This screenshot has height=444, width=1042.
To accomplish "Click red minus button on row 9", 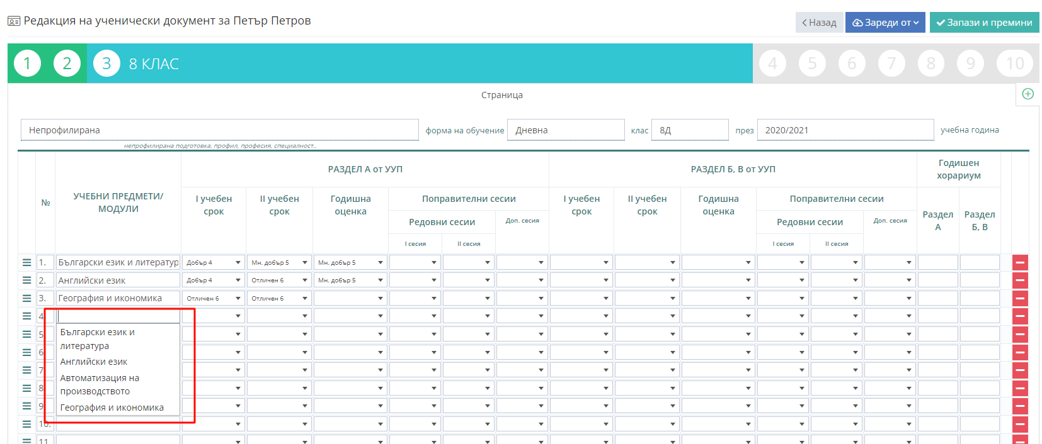I will pyautogui.click(x=1020, y=406).
